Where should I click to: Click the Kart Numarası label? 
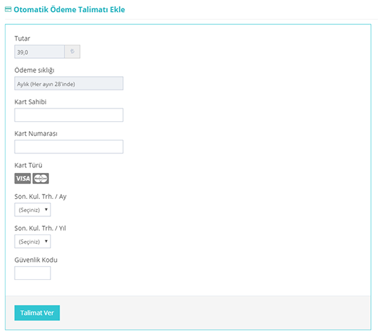tap(36, 134)
